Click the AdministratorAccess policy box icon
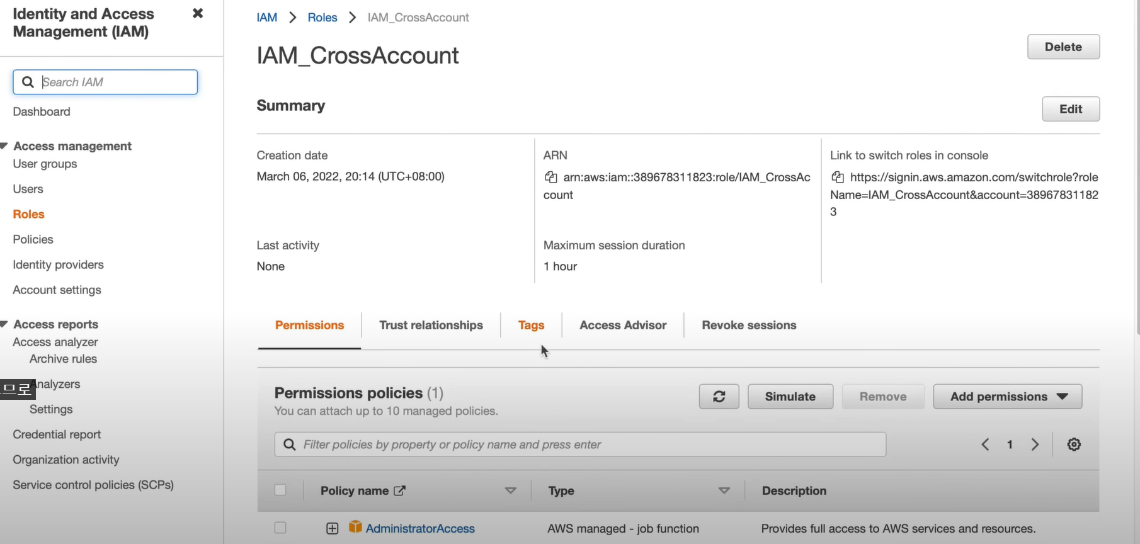This screenshot has width=1140, height=544. [x=355, y=527]
